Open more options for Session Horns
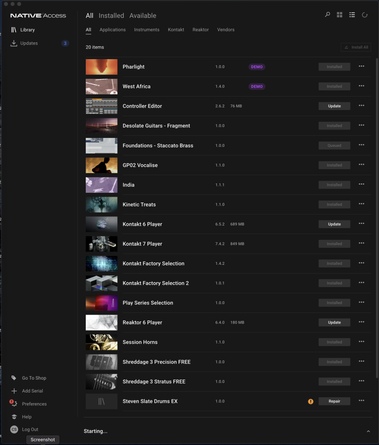The image size is (379, 445). pos(361,342)
